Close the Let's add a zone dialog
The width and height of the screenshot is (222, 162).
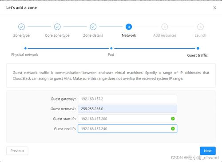(214, 8)
